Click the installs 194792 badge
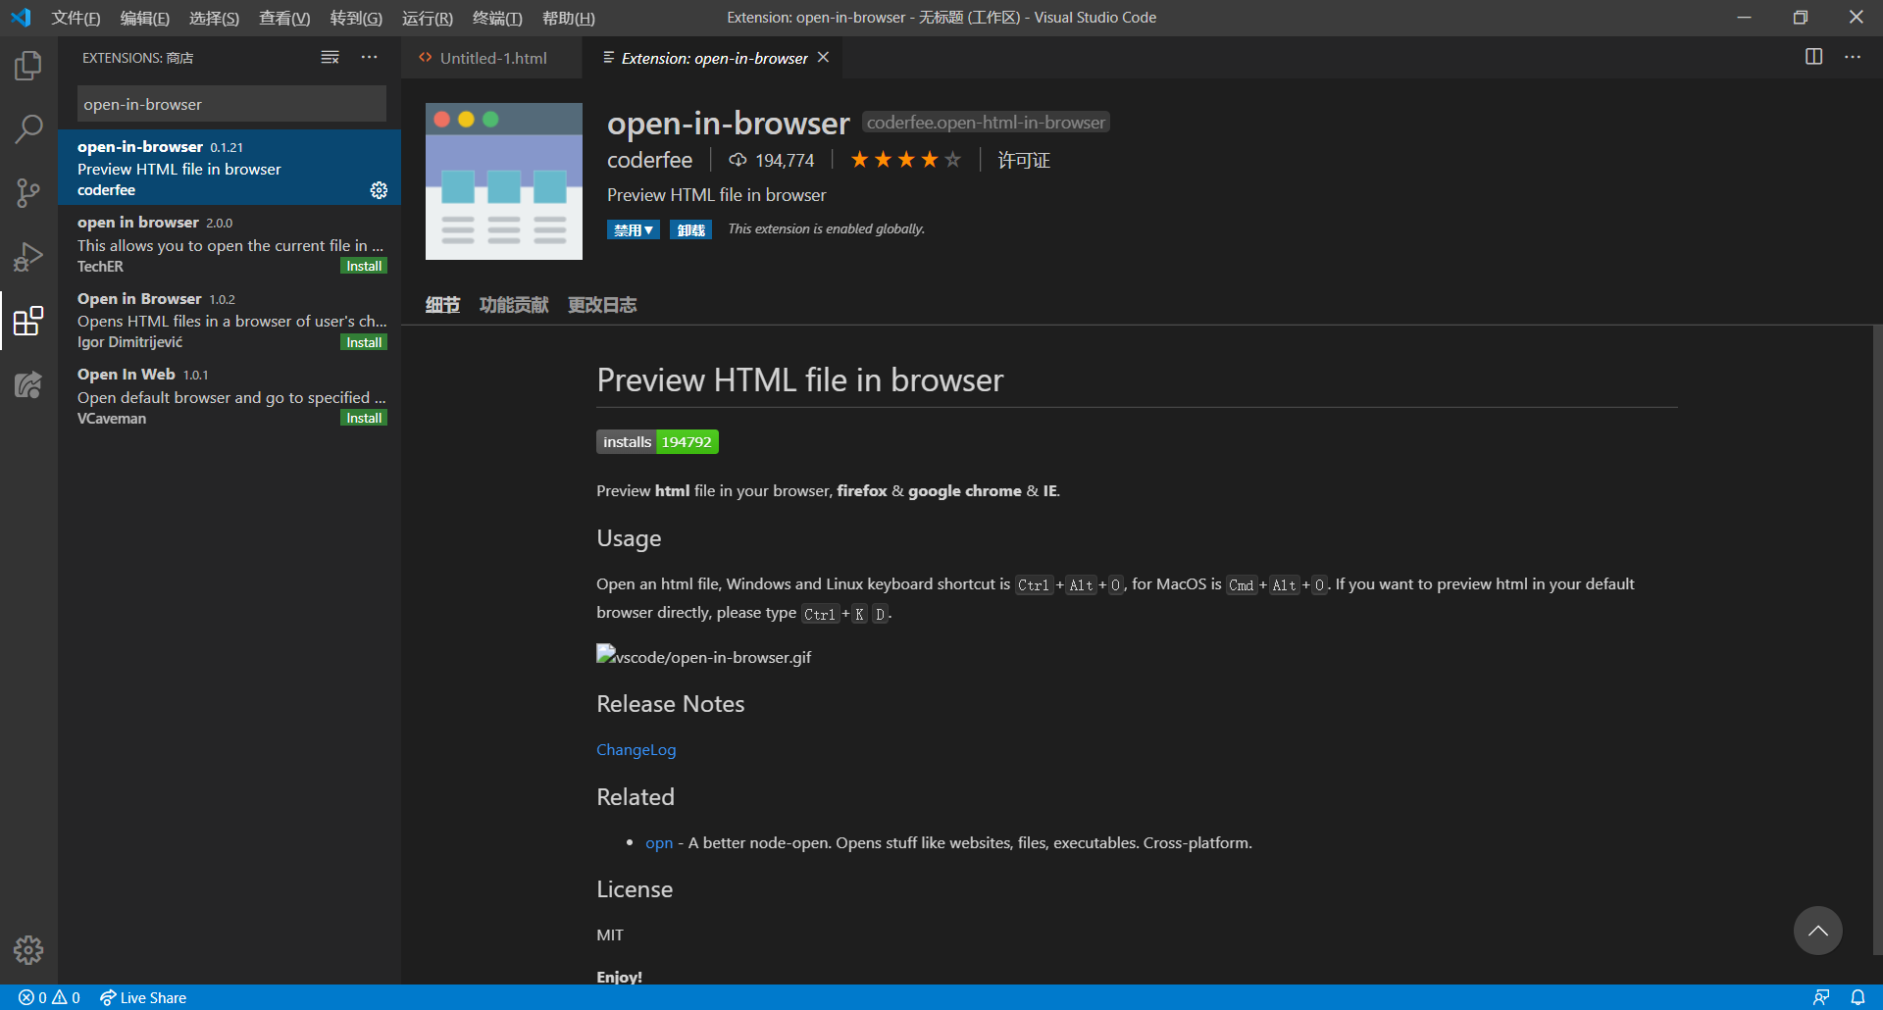The height and width of the screenshot is (1010, 1883). [x=657, y=442]
